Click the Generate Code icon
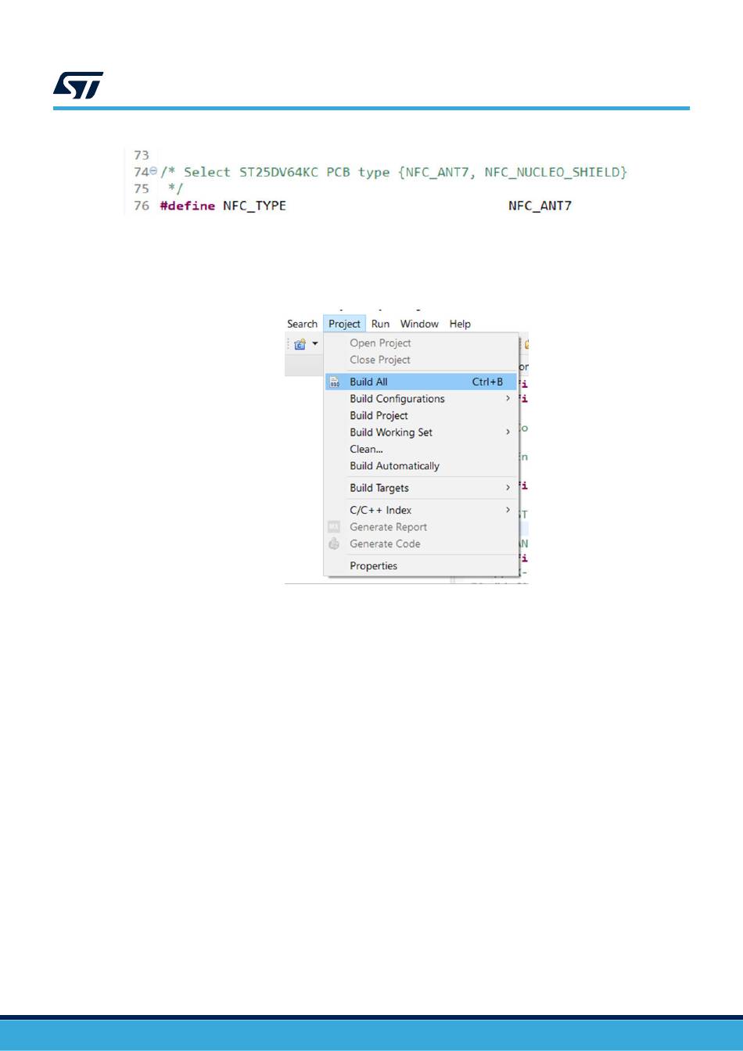 click(334, 544)
